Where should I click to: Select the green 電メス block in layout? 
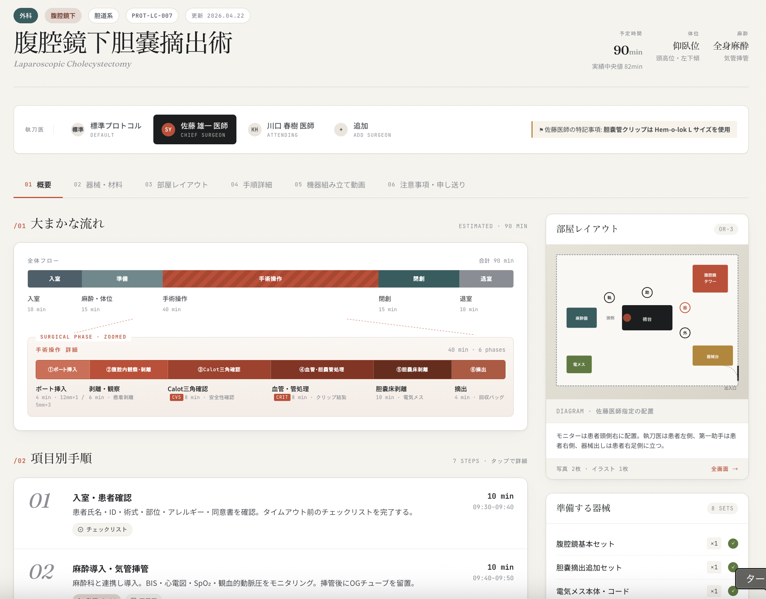pos(579,364)
